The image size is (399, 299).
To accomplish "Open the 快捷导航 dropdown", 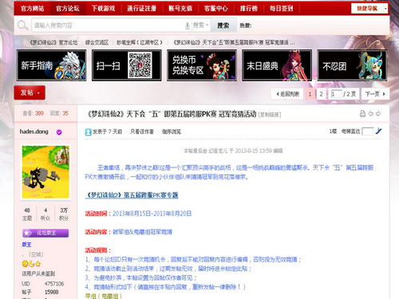I will (369, 9).
